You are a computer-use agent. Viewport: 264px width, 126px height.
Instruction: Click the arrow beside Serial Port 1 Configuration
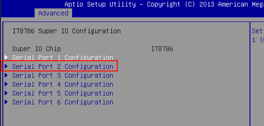click(x=6, y=57)
